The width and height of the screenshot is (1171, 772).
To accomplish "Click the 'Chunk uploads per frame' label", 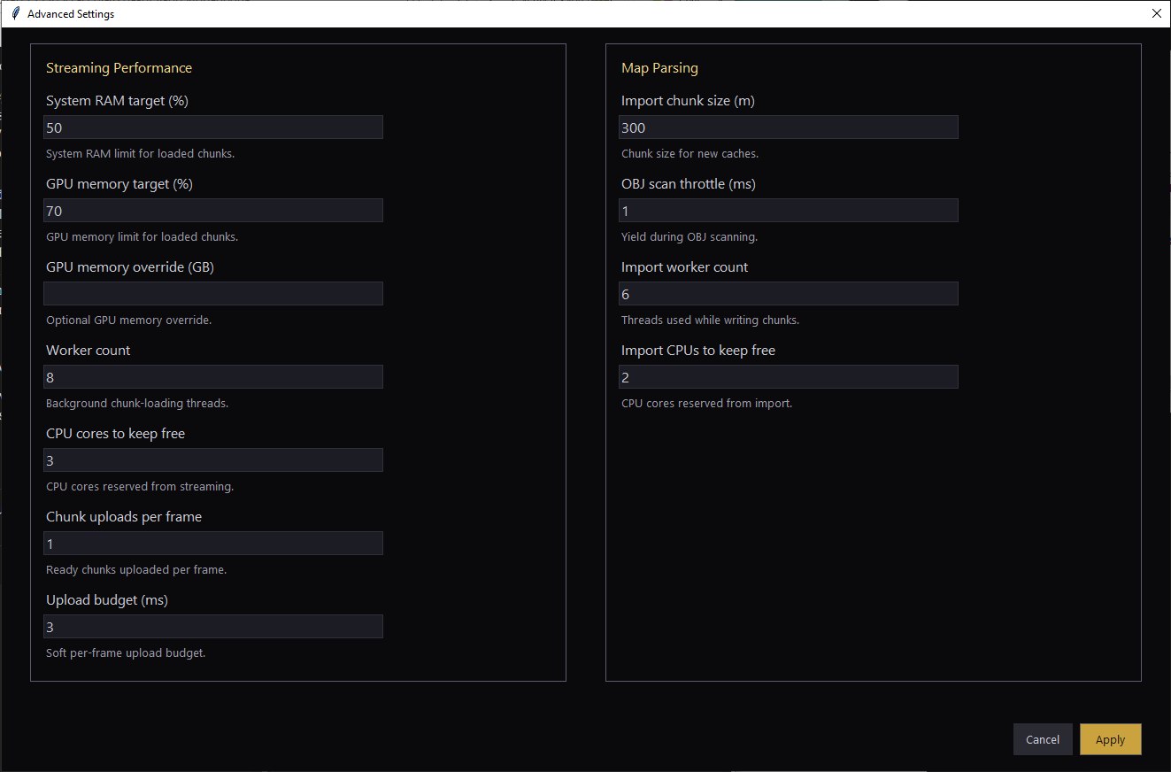I will click(x=124, y=517).
